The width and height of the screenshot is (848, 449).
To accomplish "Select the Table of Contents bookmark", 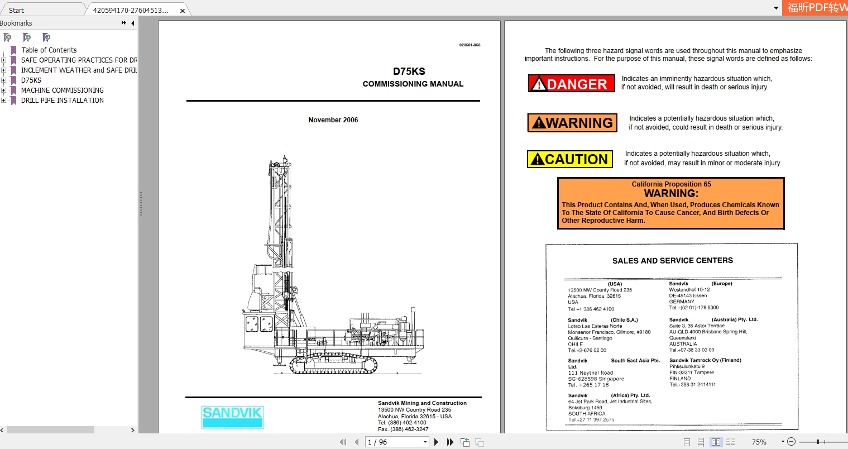I will 48,50.
